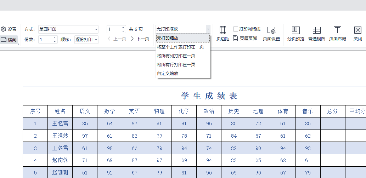Choose 自定义缩放 option
This screenshot has width=366, height=178.
point(183,73)
